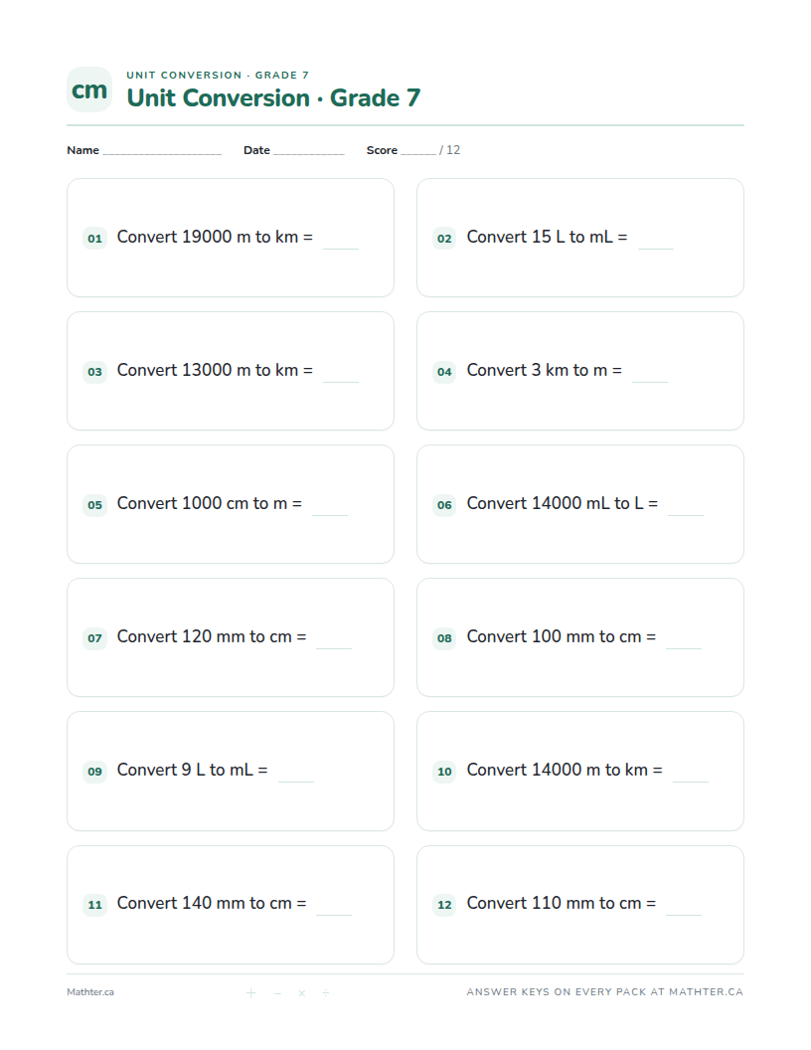Click the small uppercase 'UNIT CONVERSION · GRADE 7' subtitle
Screen dimensions: 811x1050
(x=218, y=75)
